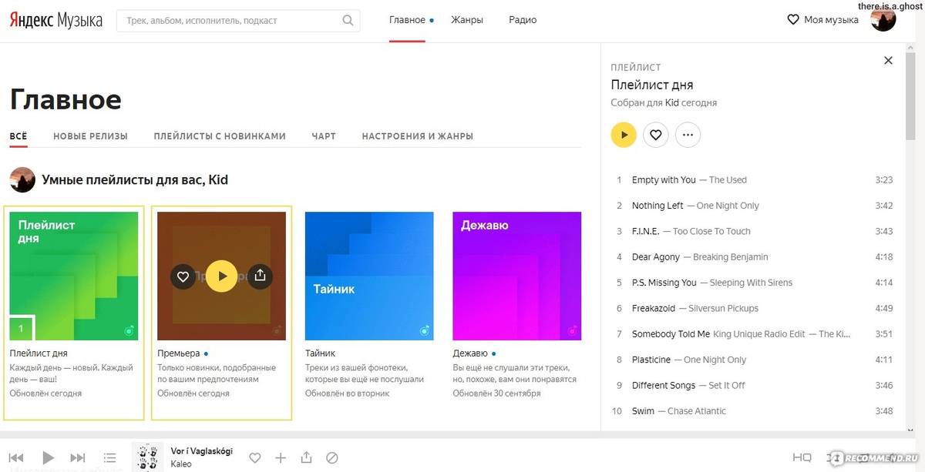Select the ВСЁ filter tab
The height and width of the screenshot is (472, 925).
point(18,136)
